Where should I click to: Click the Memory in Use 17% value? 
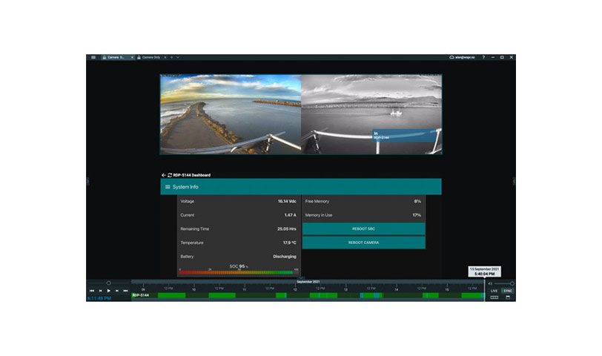417,215
